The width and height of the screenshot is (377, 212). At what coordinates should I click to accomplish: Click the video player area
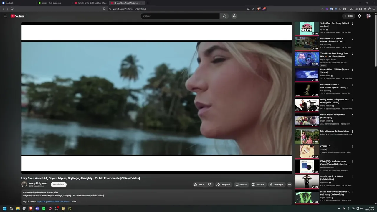[x=157, y=98]
